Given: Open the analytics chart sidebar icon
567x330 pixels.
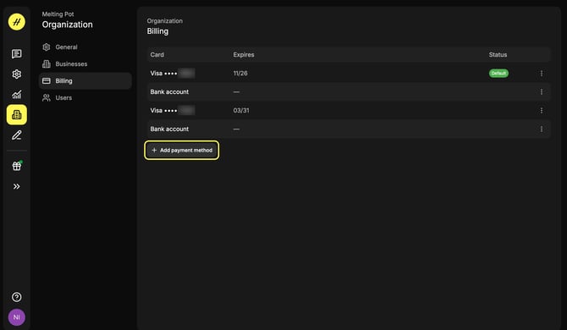Looking at the screenshot, I should pos(17,95).
